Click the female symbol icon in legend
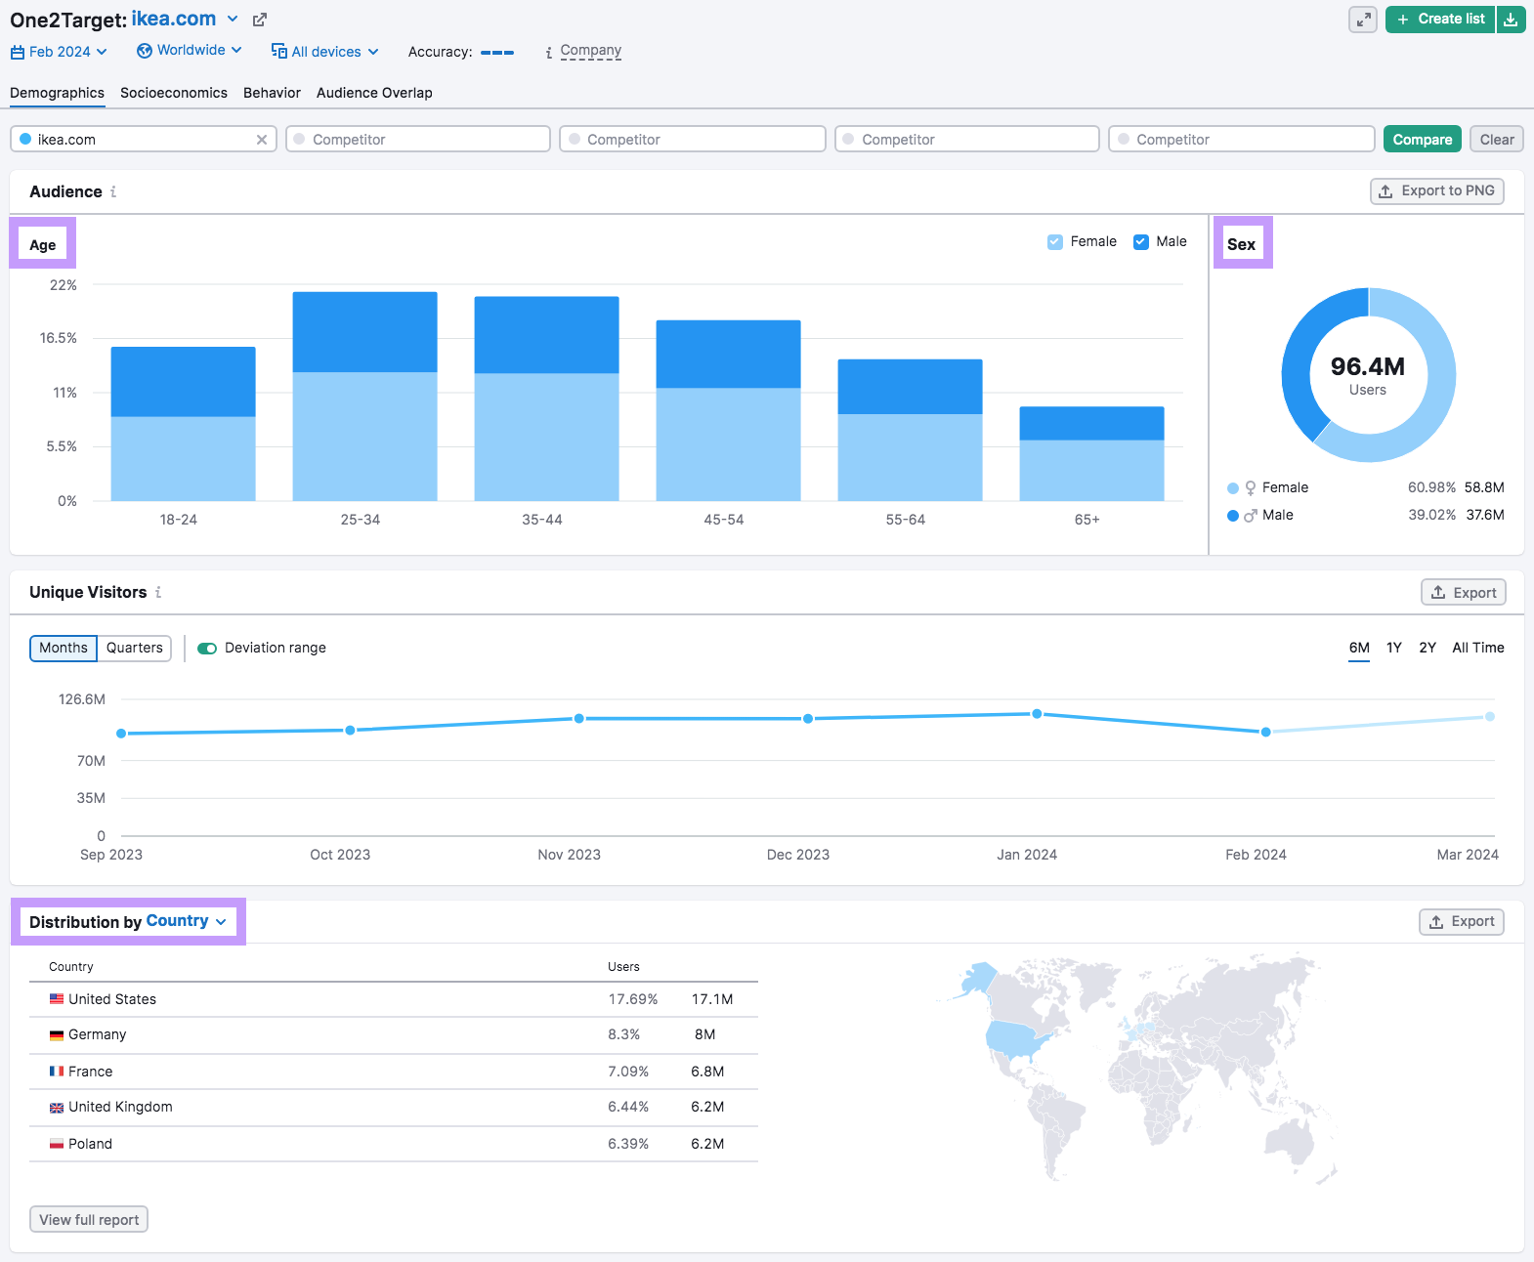 point(1251,488)
